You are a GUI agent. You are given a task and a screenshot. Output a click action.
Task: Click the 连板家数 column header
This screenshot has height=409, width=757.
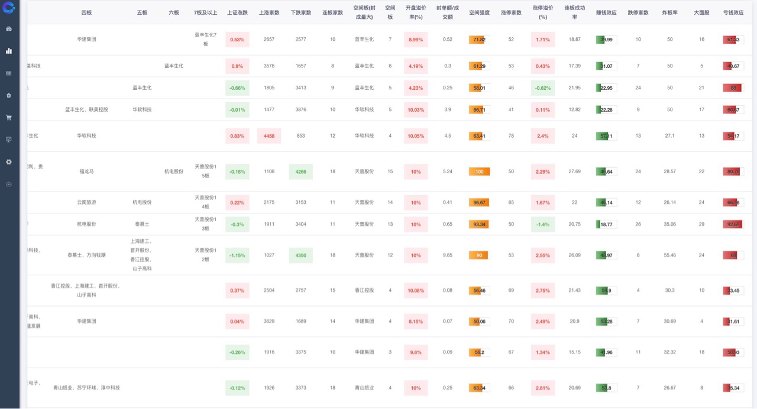[332, 12]
